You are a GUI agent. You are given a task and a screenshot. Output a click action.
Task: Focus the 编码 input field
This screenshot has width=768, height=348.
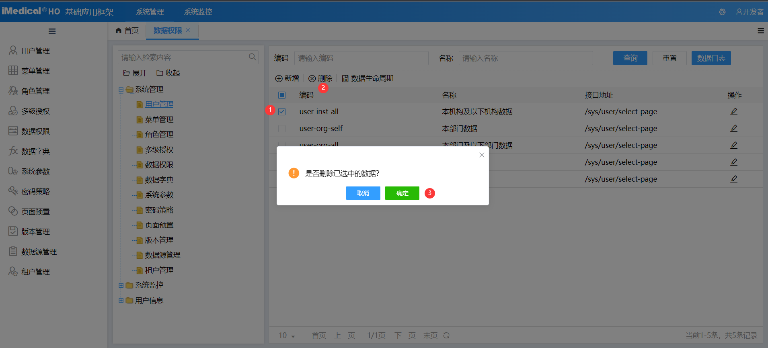(361, 58)
